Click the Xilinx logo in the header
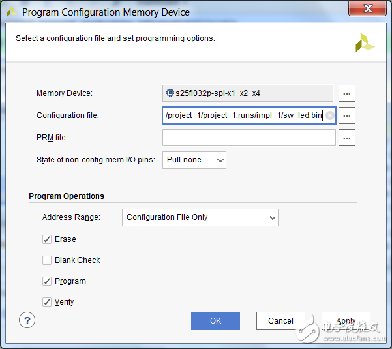Image resolution: width=392 pixels, height=349 pixels. tap(365, 42)
